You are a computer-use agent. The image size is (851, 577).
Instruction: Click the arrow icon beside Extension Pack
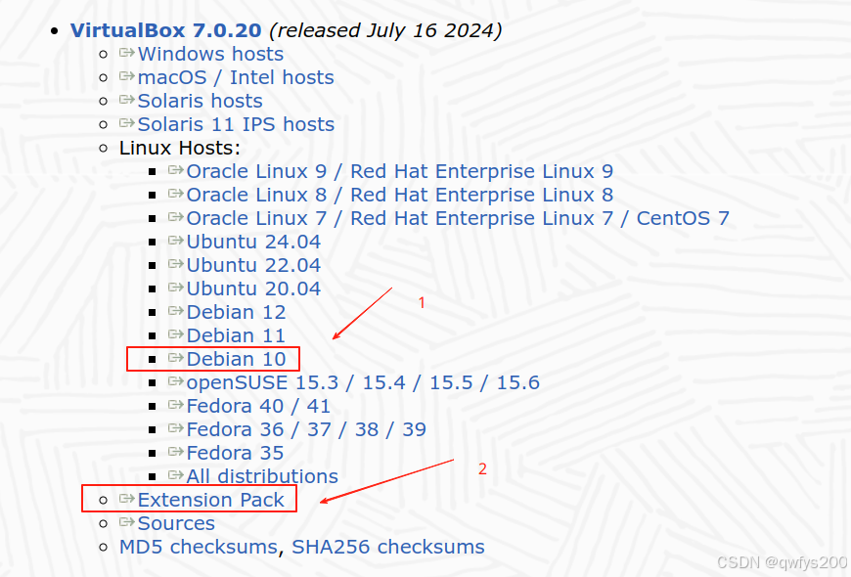click(127, 500)
